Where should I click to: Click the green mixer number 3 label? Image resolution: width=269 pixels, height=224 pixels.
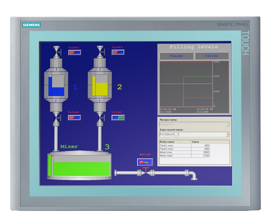(107, 146)
